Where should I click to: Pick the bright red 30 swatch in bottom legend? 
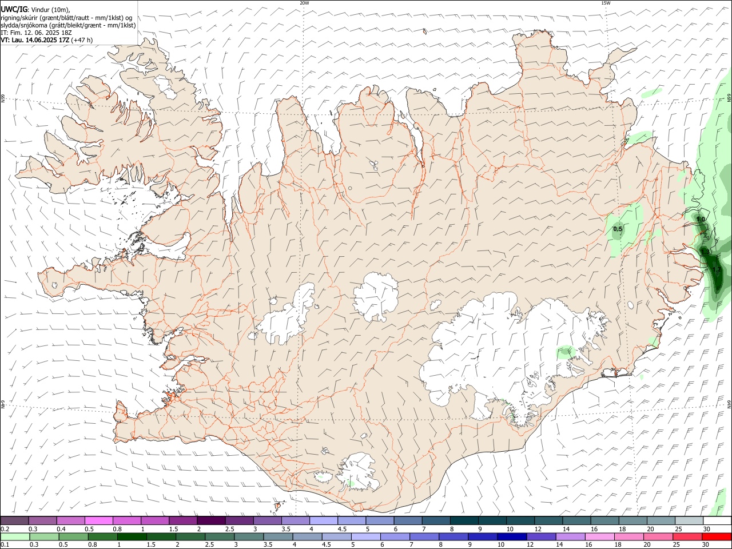coord(717,537)
